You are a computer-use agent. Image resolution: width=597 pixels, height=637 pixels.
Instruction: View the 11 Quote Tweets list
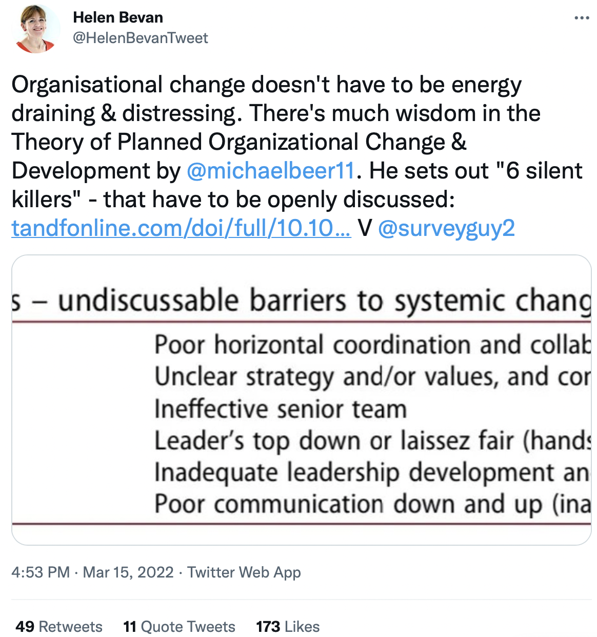179,626
